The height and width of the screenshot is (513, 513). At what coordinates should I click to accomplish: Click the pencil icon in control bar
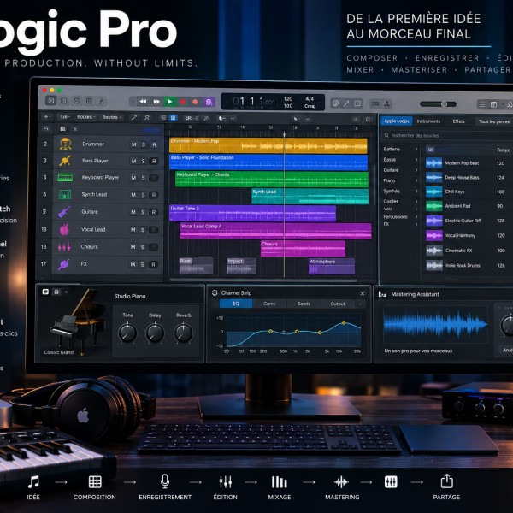click(x=346, y=103)
